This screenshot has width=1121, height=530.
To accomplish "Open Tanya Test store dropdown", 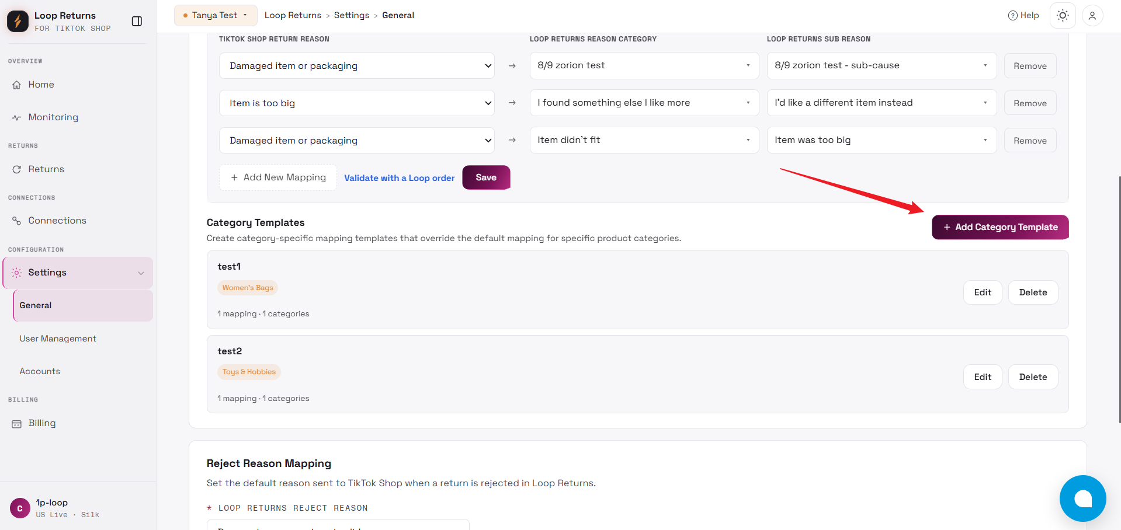I will [x=216, y=15].
